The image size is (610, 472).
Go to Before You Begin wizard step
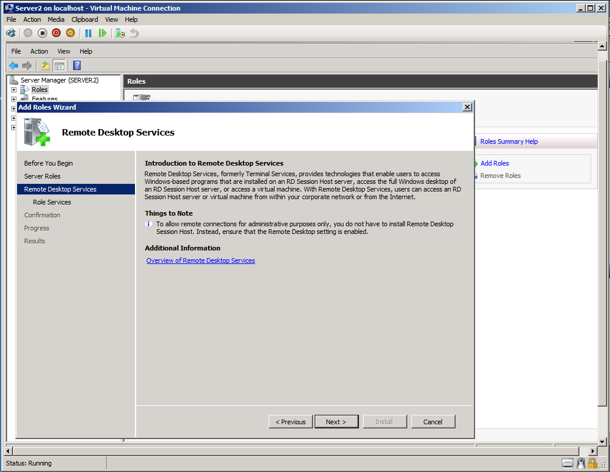[x=49, y=163]
